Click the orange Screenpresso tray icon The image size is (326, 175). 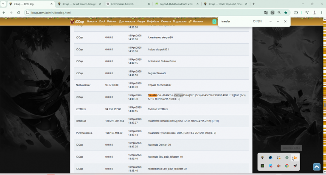295,158
